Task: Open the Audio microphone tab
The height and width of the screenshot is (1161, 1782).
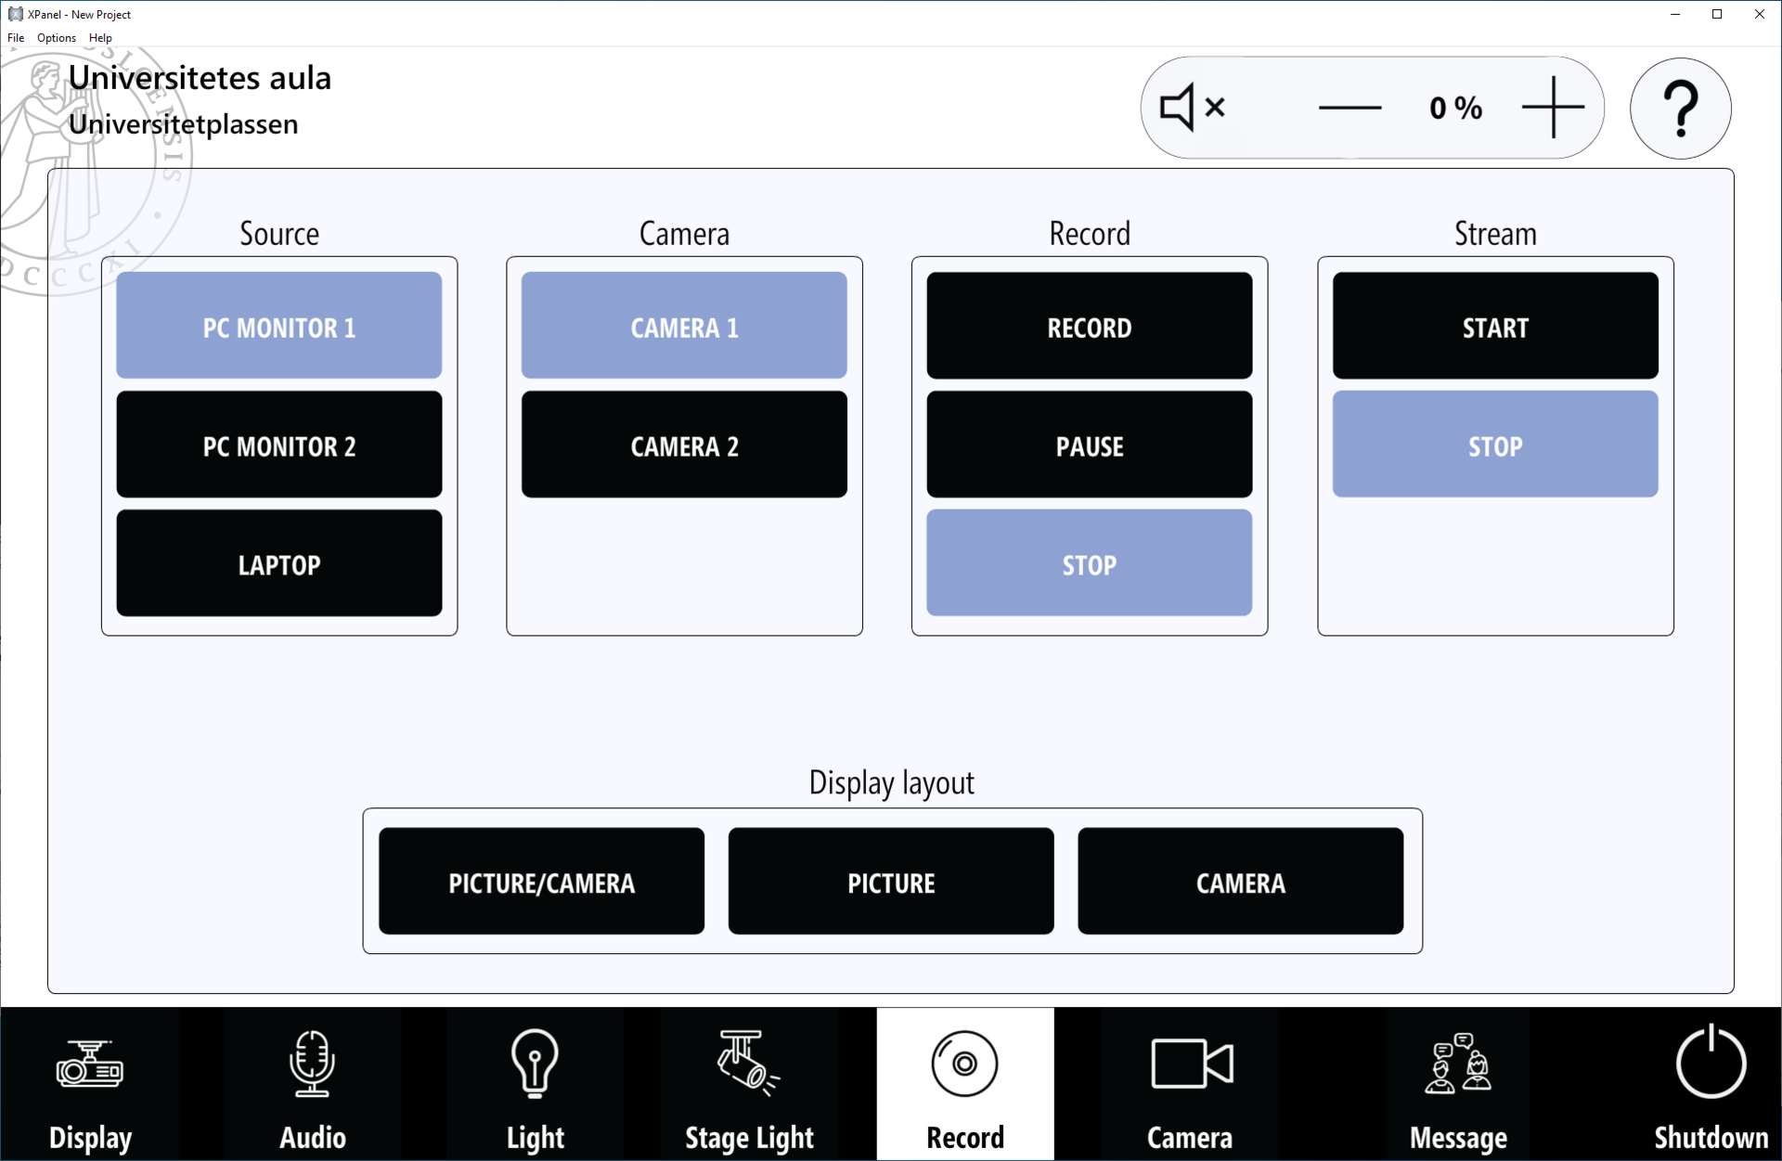Action: 313,1084
